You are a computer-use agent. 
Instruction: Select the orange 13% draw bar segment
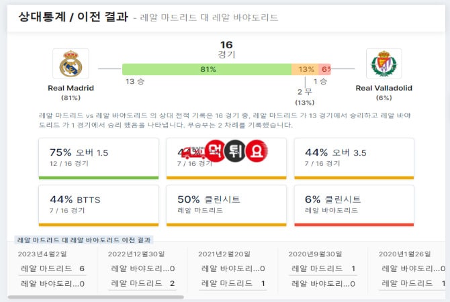[x=305, y=69]
